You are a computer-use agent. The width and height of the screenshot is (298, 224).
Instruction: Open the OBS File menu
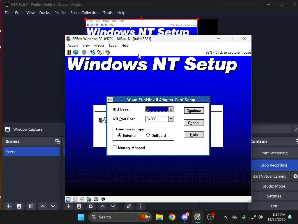[x=8, y=13]
